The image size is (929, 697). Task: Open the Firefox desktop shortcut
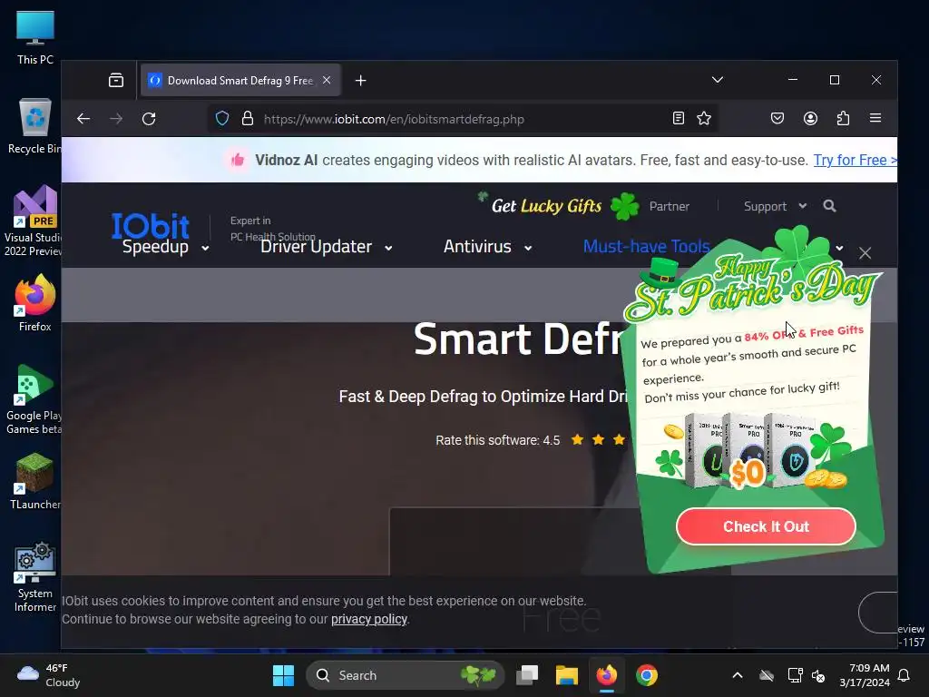[35, 303]
